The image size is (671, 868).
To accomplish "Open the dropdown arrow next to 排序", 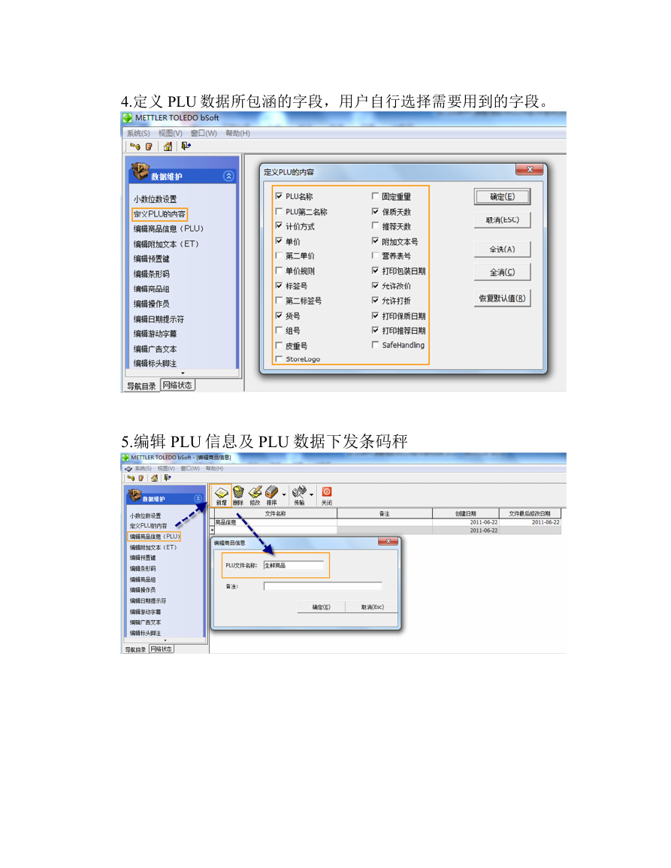I will 284,494.
